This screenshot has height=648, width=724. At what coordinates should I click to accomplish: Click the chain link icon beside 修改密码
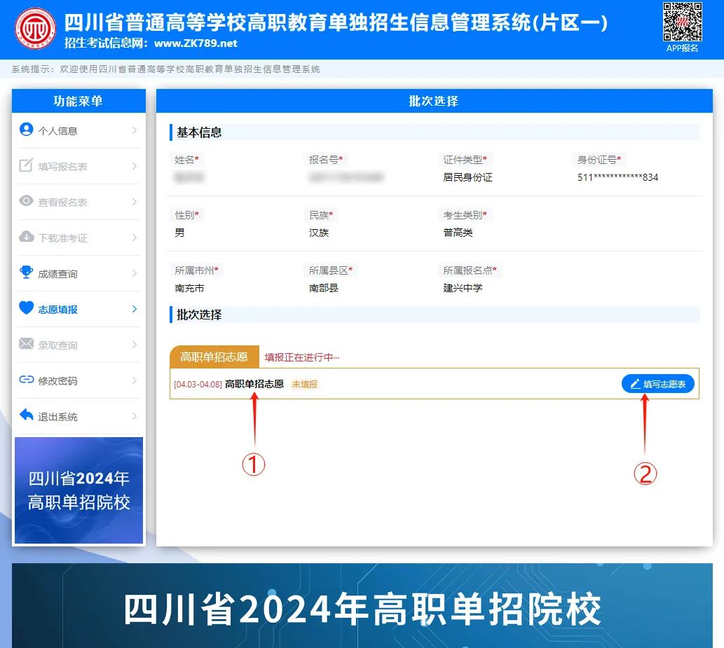coord(27,380)
